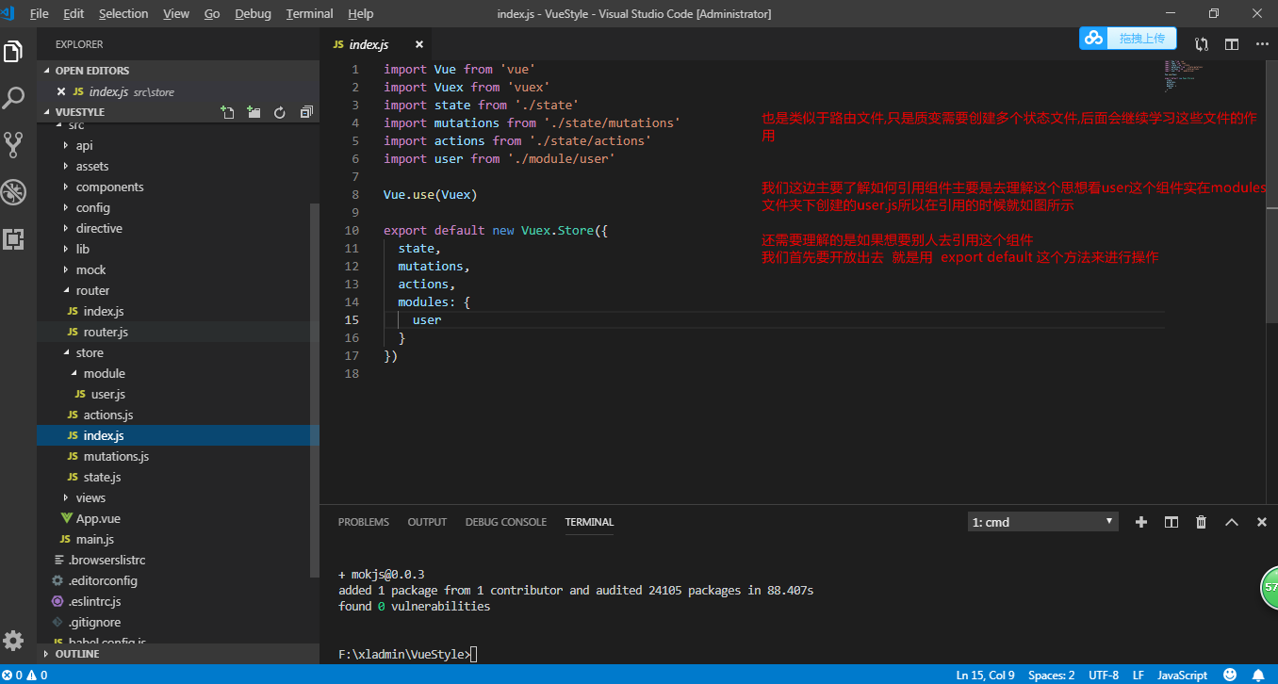Refresh the VUESTYLE explorer tree
Screen dimensions: 1278x684
(280, 112)
